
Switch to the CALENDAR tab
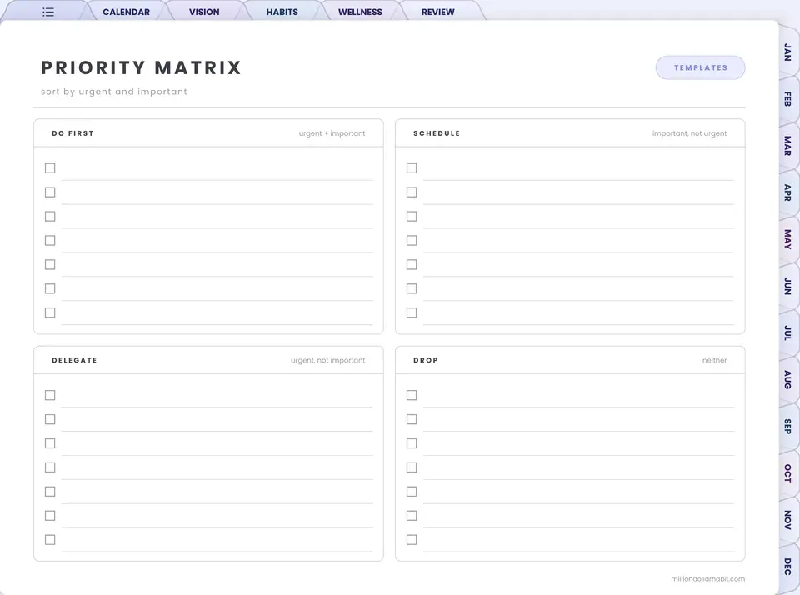126,12
